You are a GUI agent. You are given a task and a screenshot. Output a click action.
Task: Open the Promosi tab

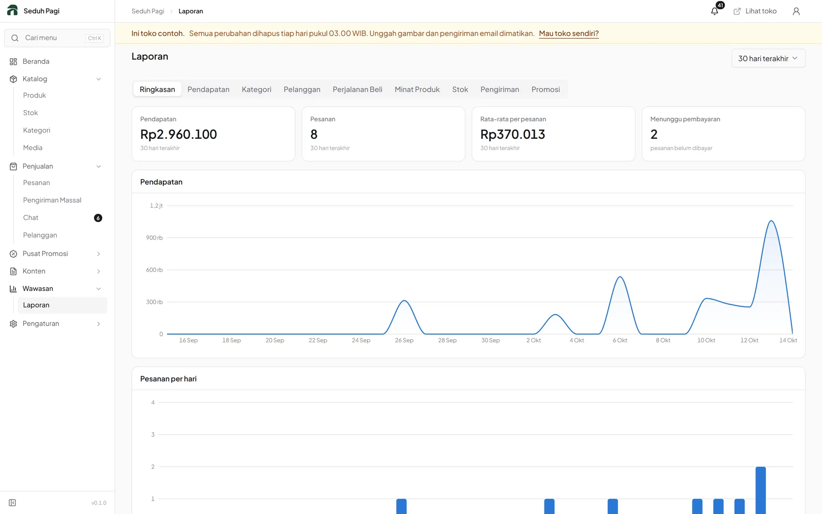tap(546, 89)
